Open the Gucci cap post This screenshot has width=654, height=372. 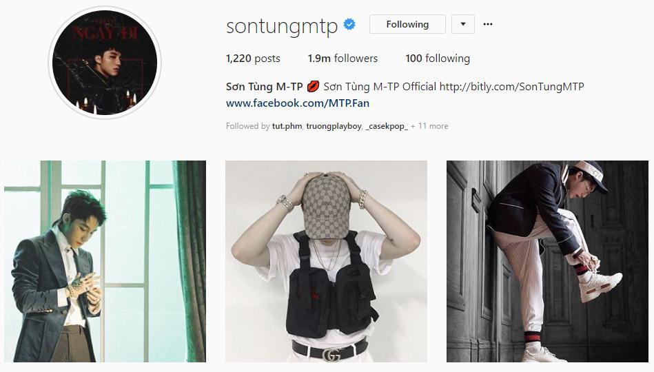coord(326,261)
